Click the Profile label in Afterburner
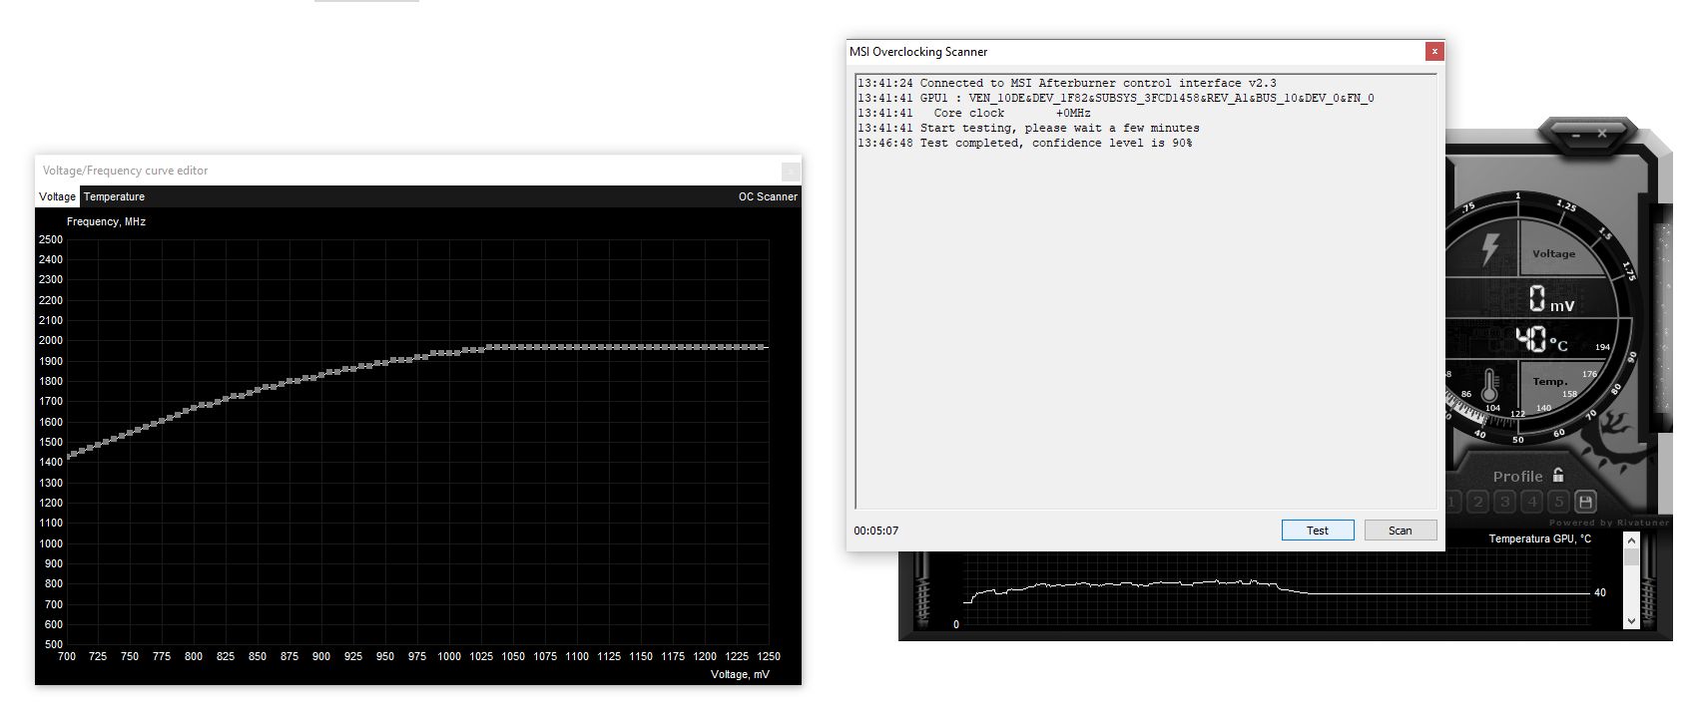The width and height of the screenshot is (1697, 718). 1517,477
